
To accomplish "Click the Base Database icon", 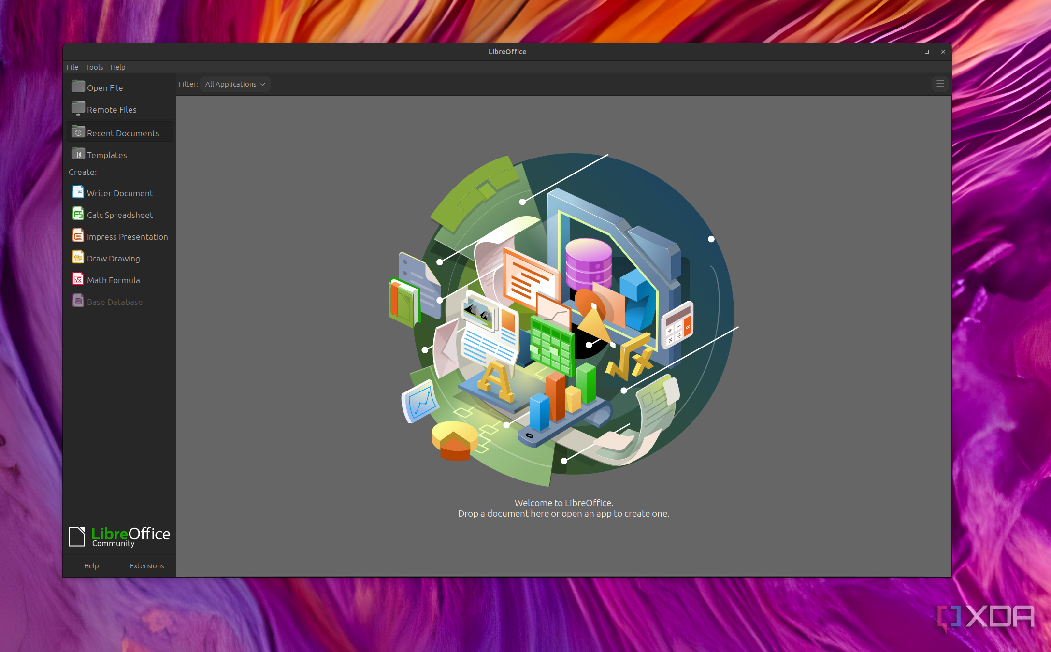I will click(x=78, y=301).
